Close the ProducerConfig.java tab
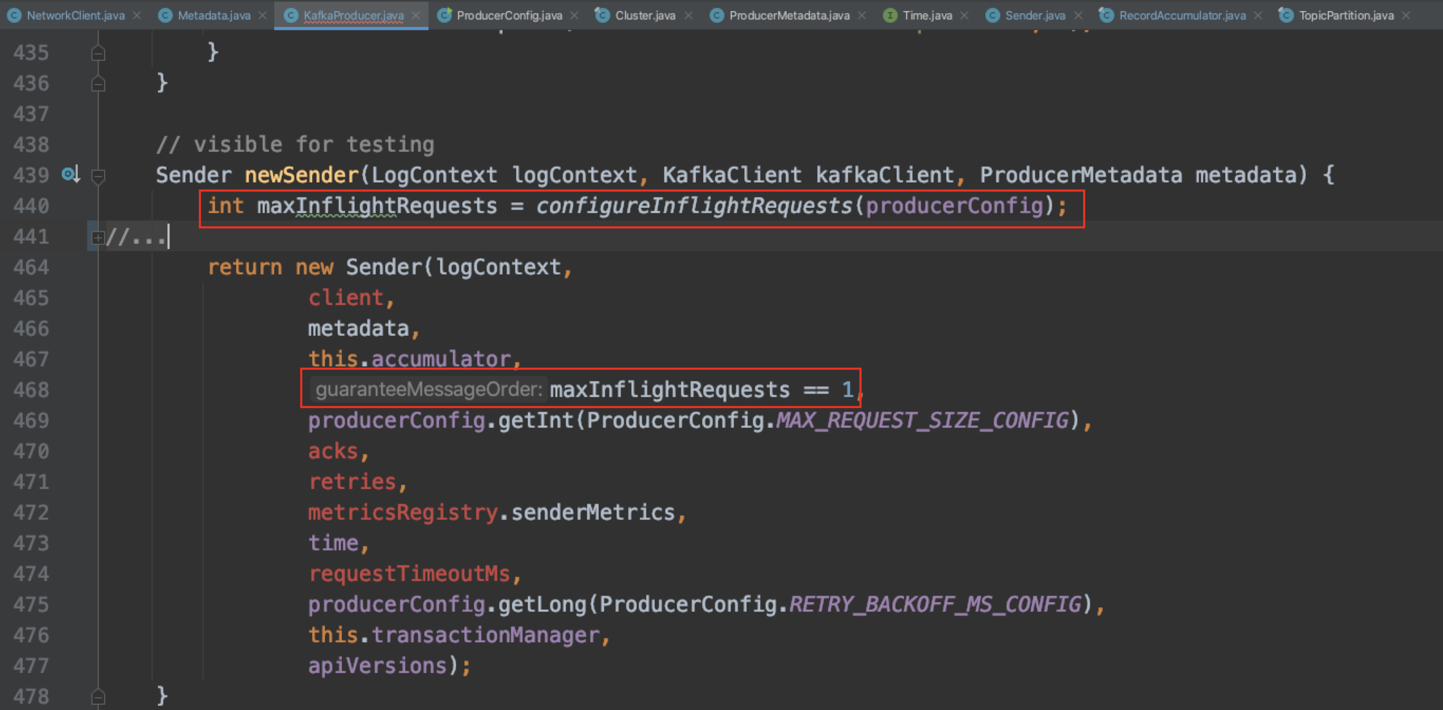This screenshot has height=710, width=1443. coord(574,16)
